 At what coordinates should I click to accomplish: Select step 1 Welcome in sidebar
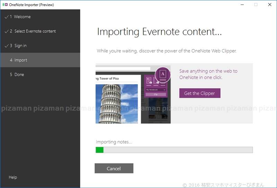40,17
